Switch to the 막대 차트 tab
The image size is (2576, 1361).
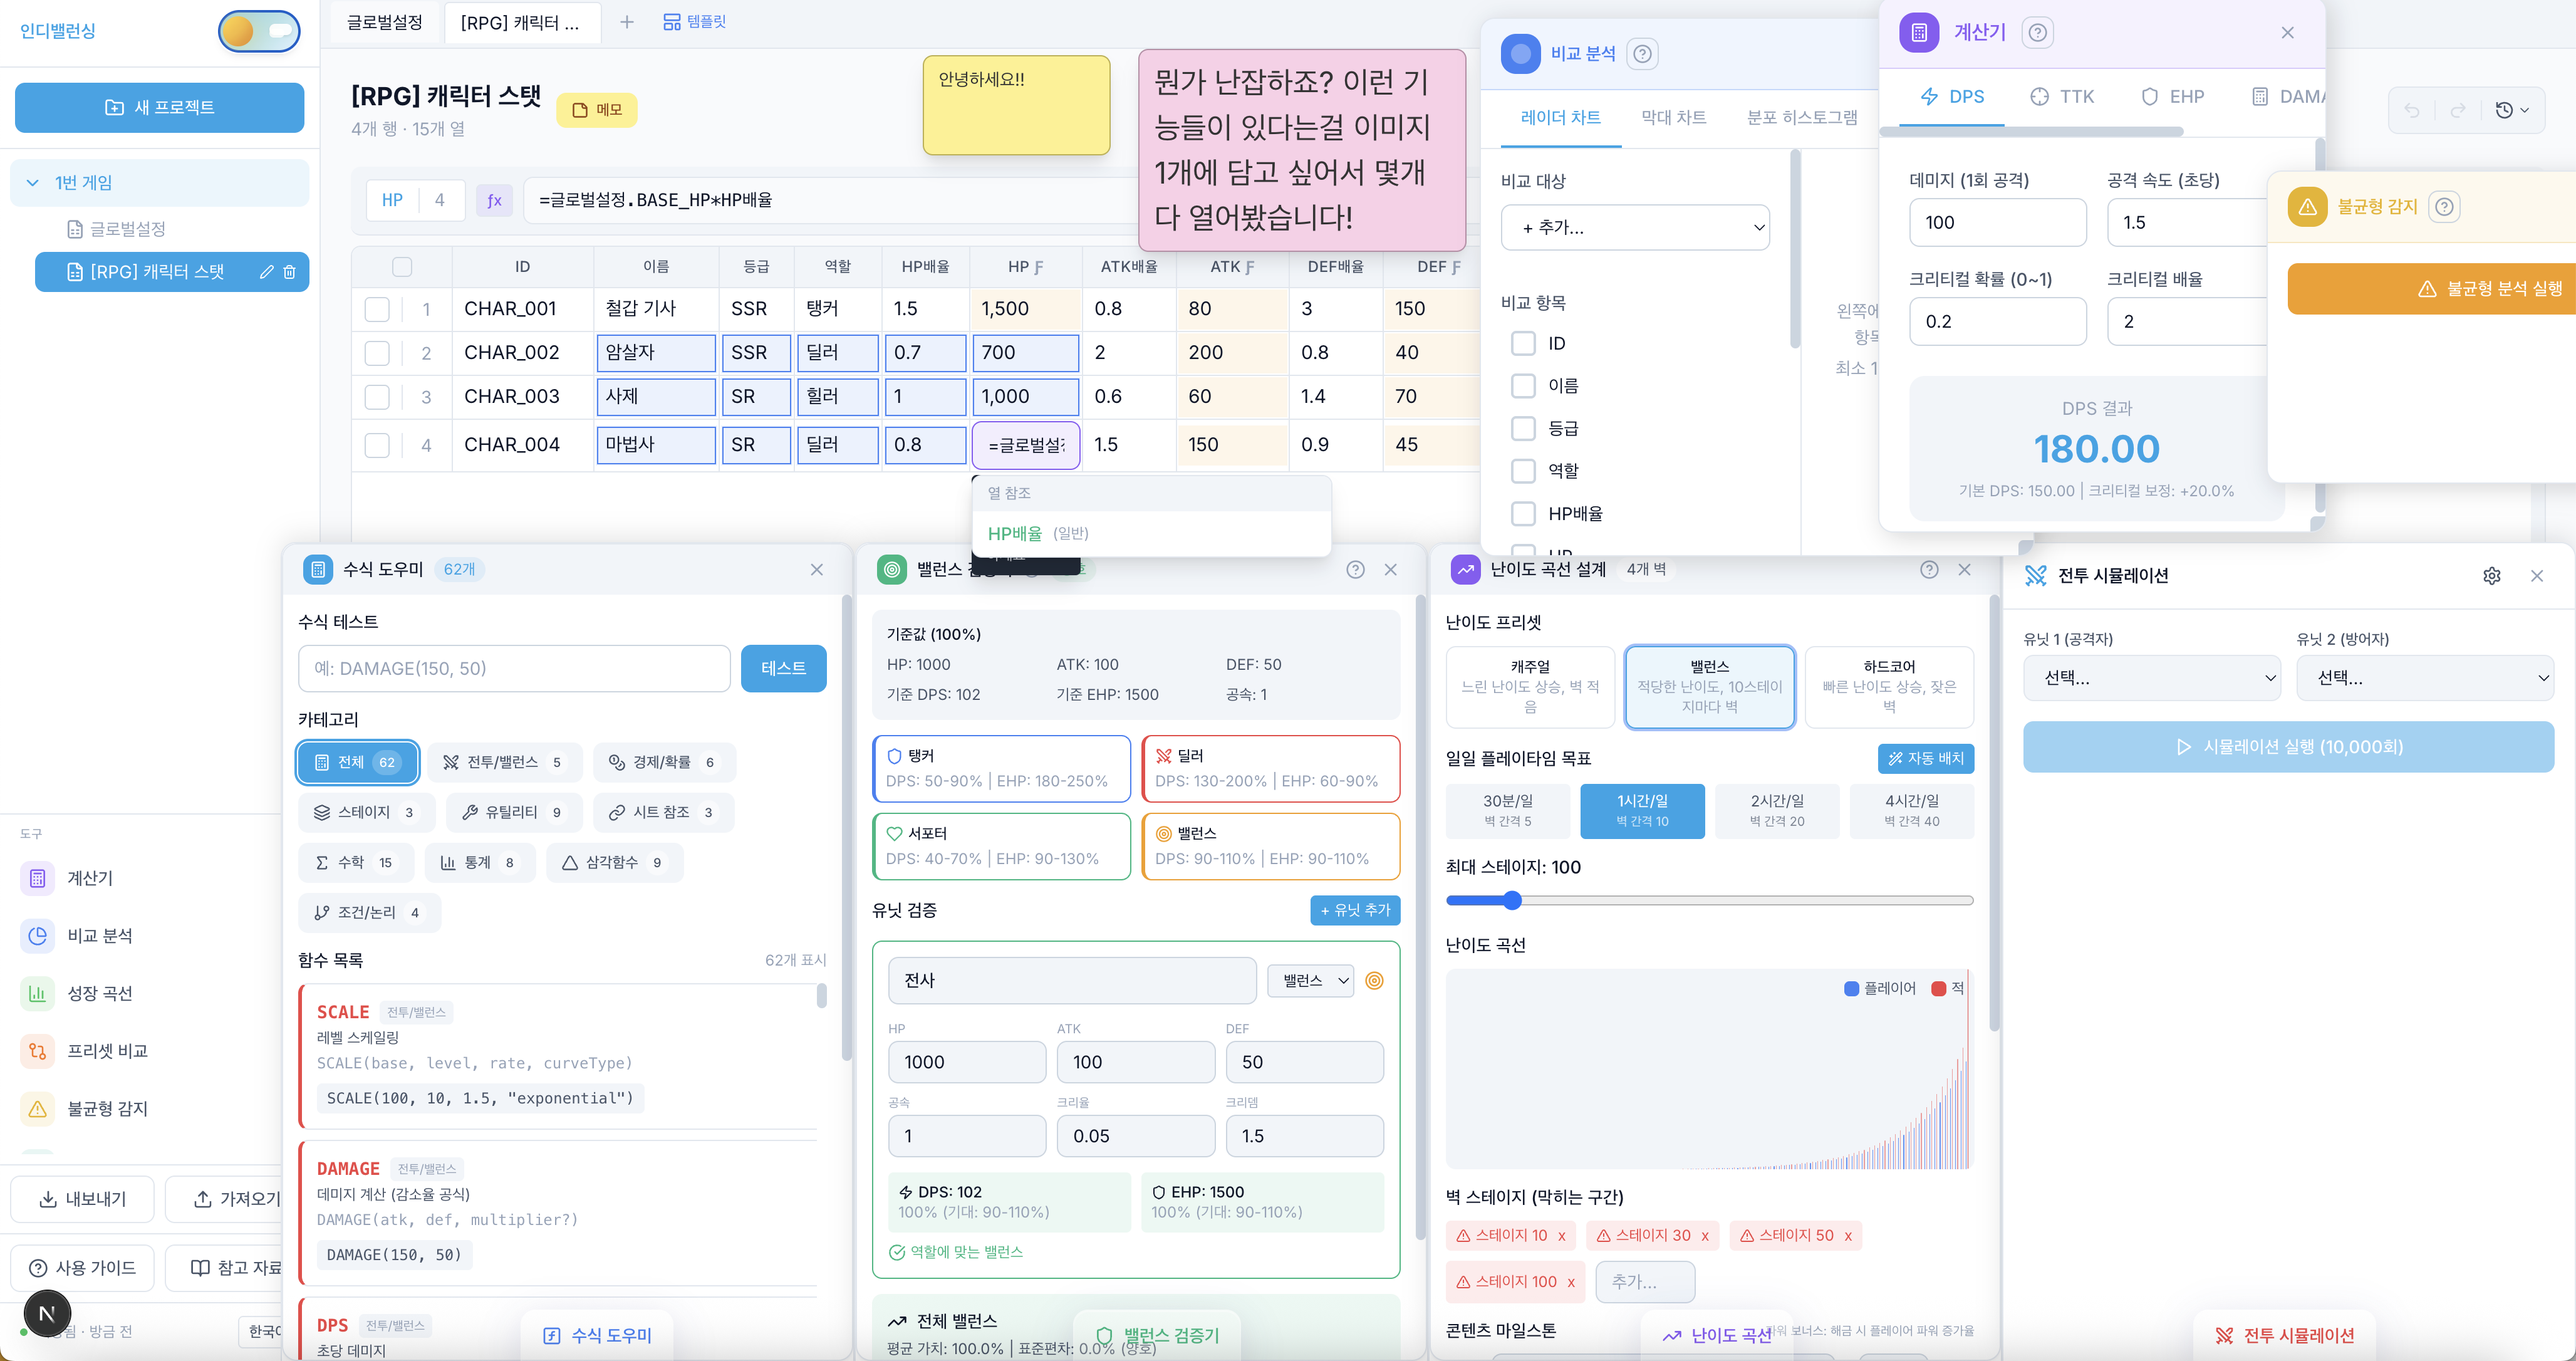coord(1673,118)
